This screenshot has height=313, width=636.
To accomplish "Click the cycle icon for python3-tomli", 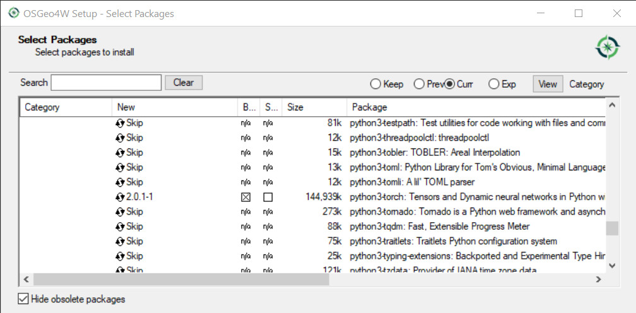I will (120, 182).
